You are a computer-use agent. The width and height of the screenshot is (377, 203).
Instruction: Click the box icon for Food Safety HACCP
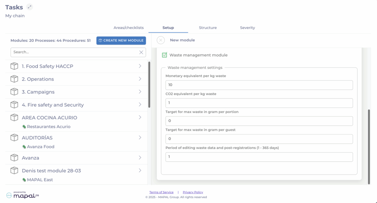point(14,66)
